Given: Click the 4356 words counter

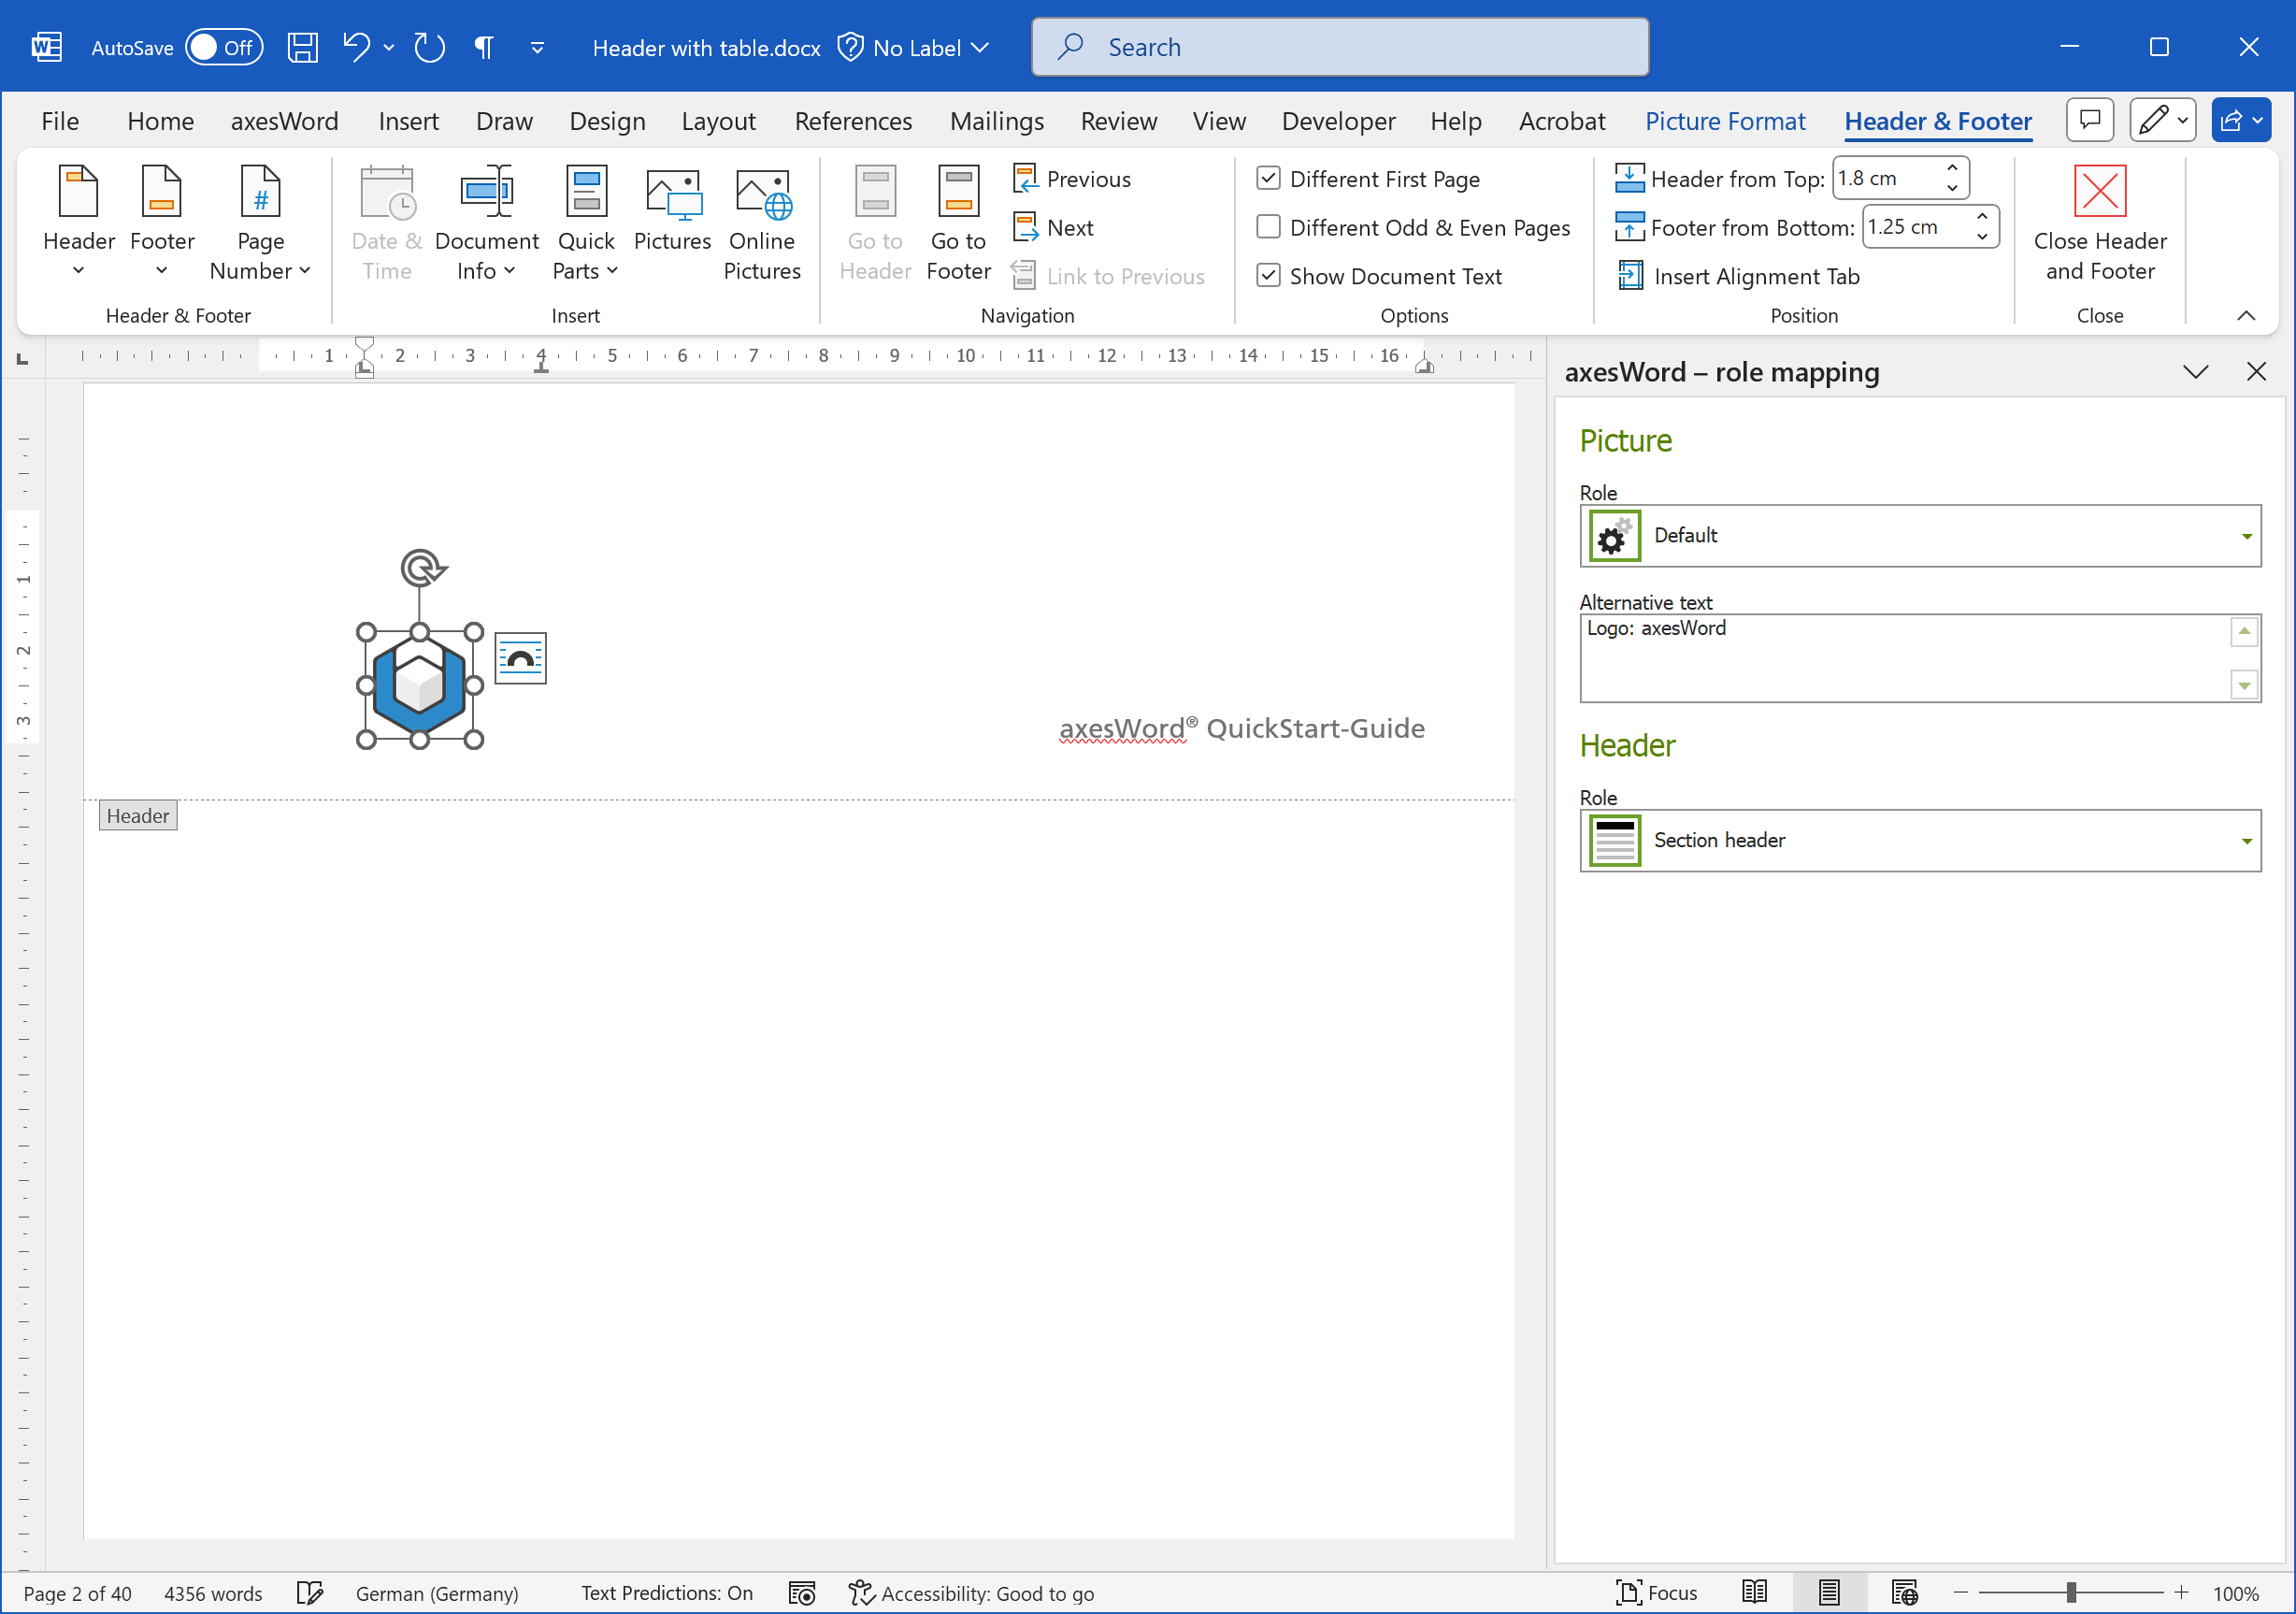Looking at the screenshot, I should click(213, 1593).
